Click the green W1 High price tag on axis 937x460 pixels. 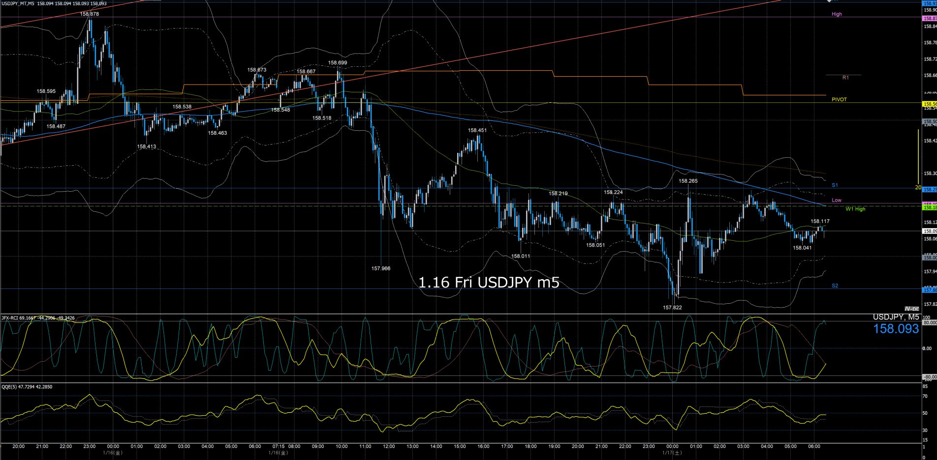[x=929, y=208]
